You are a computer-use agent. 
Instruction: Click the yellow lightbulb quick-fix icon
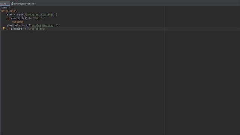[4, 28]
